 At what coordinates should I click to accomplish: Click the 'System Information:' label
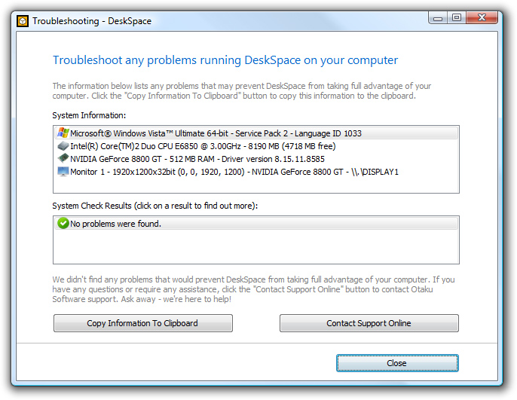pyautogui.click(x=89, y=115)
